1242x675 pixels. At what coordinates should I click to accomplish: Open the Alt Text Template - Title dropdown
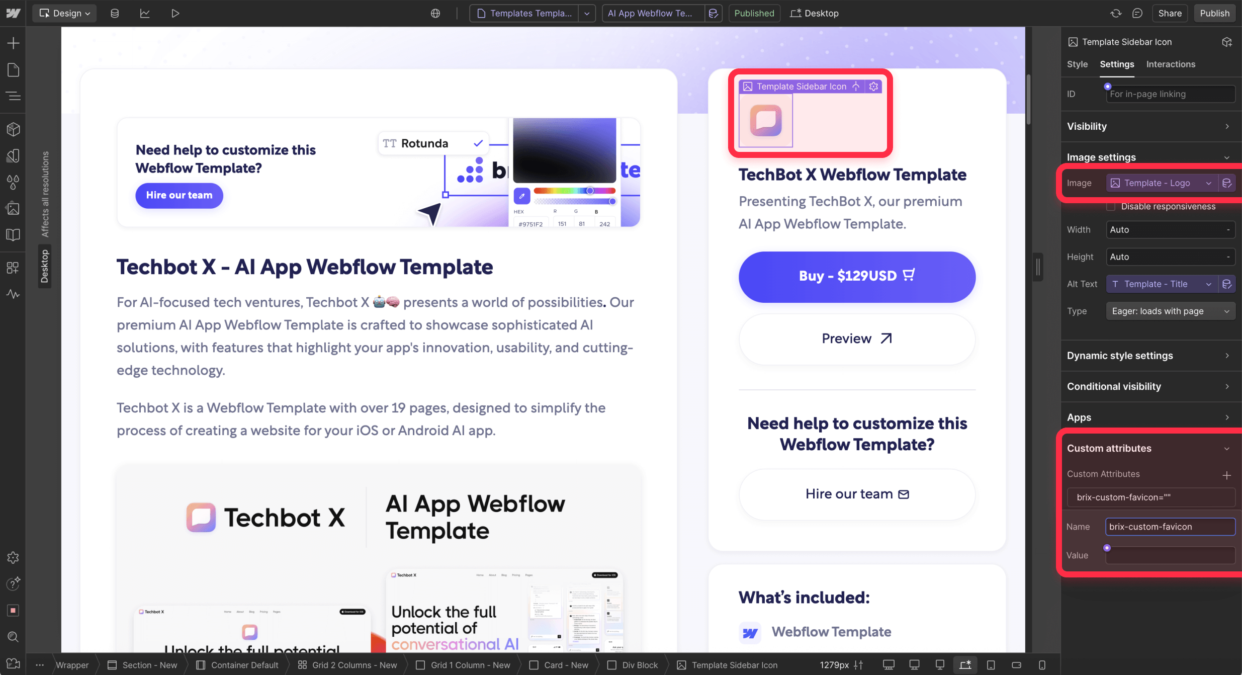(1162, 284)
